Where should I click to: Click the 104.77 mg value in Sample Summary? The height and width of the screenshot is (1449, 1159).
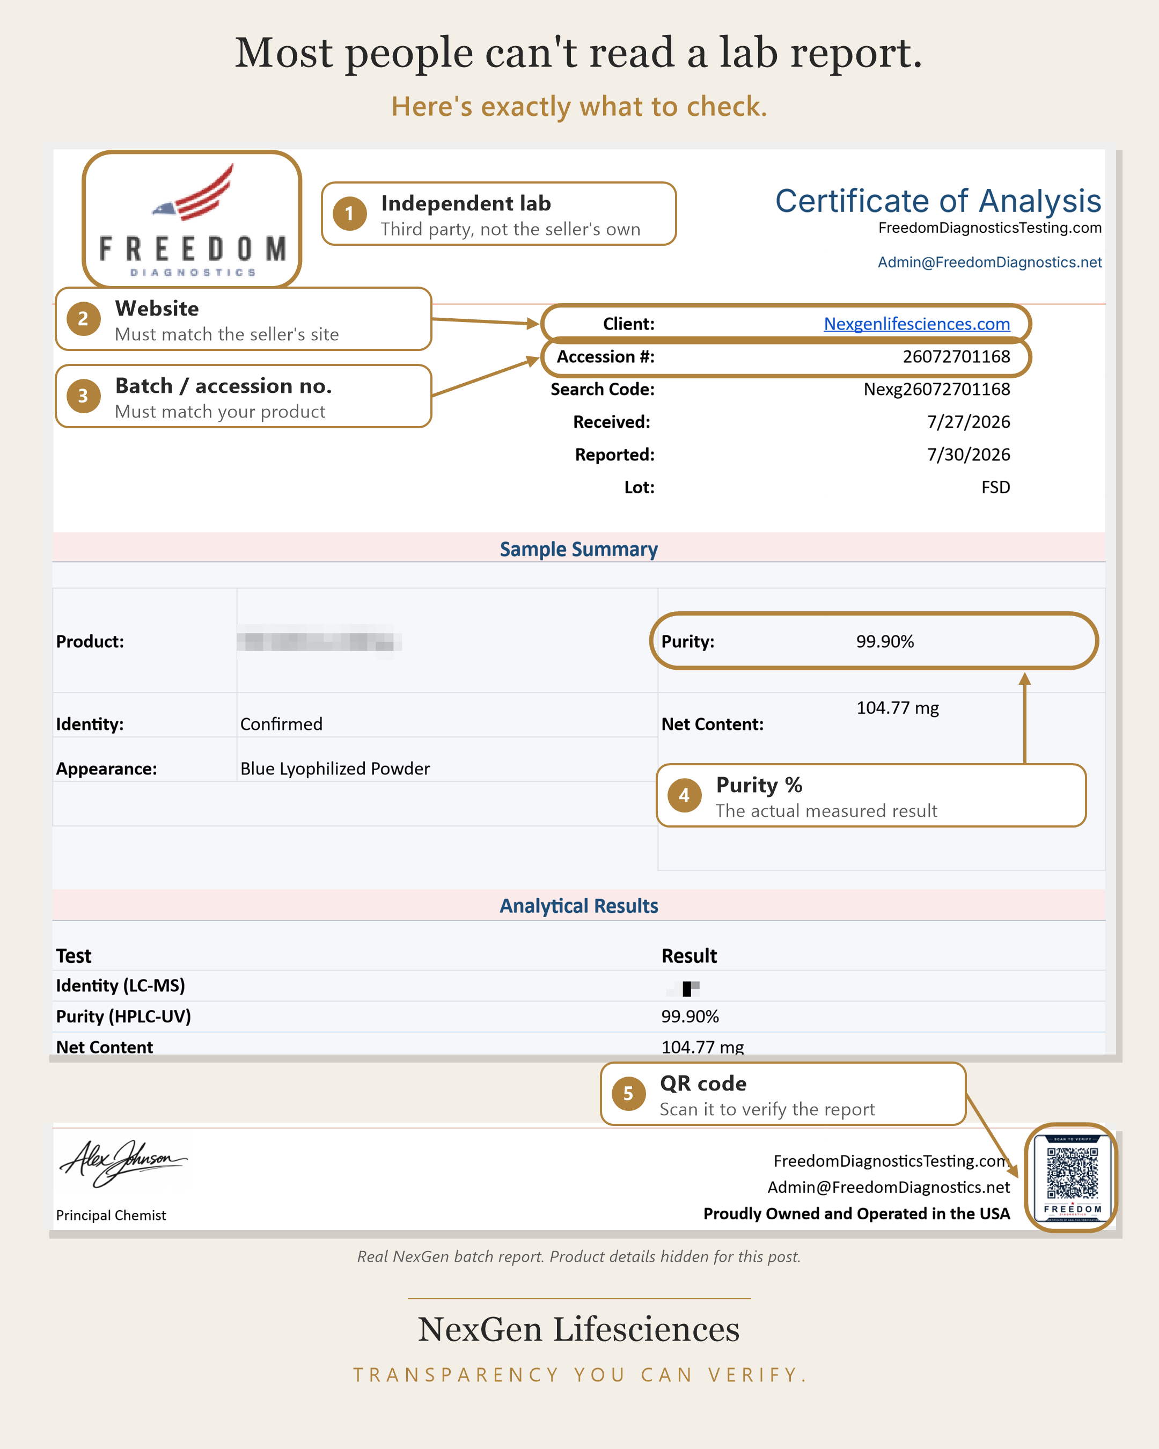point(898,708)
